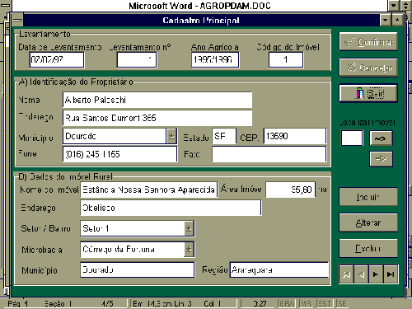The height and width of the screenshot is (309, 412).
Task: Select the Córrego da Fortuna combo box
Action: click(138, 249)
